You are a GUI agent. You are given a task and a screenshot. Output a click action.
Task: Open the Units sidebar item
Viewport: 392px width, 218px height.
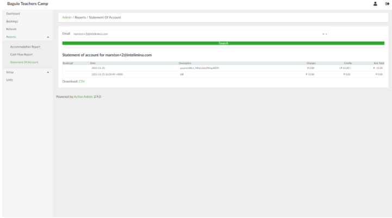click(10, 80)
